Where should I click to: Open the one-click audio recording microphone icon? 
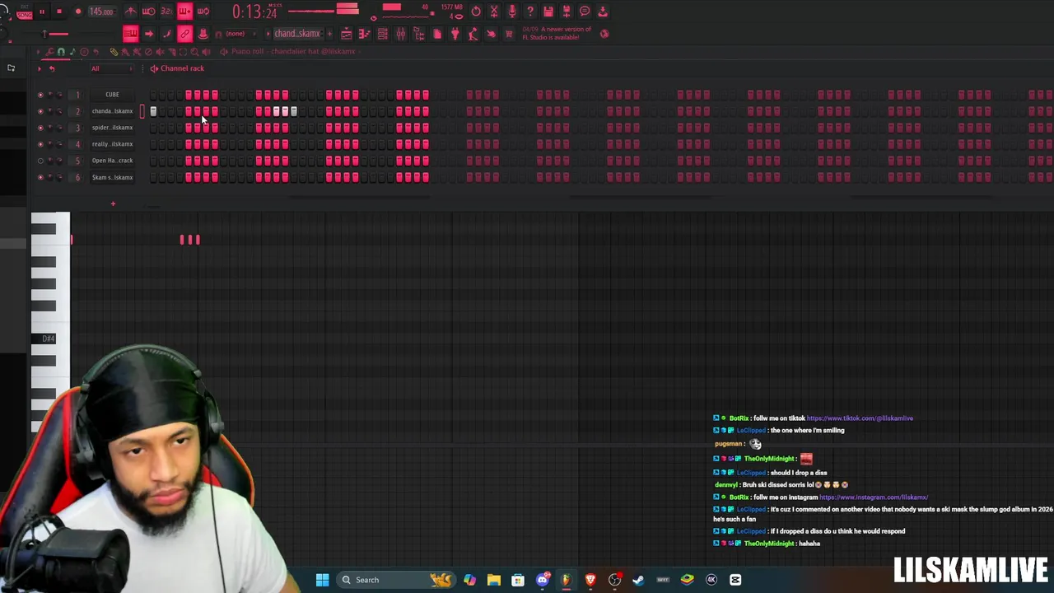click(512, 12)
